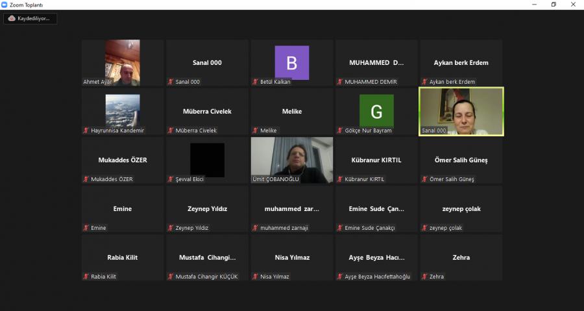Select the green G avatar of Gökçe Nur Bayram

[376, 110]
